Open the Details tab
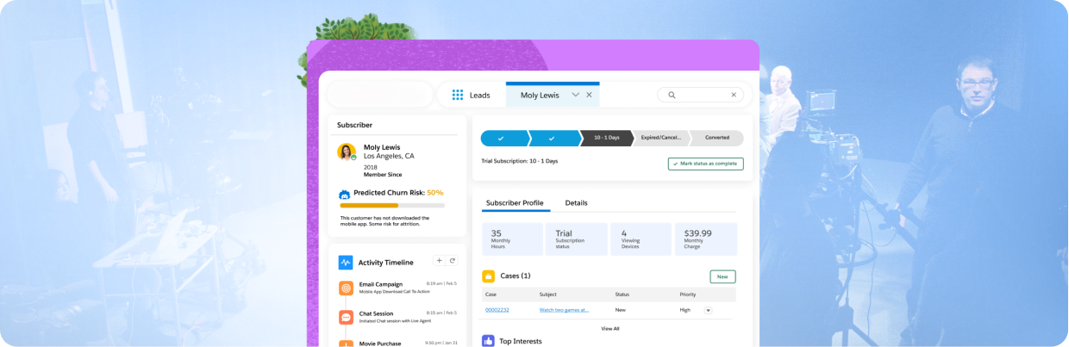The image size is (1069, 347). click(576, 203)
